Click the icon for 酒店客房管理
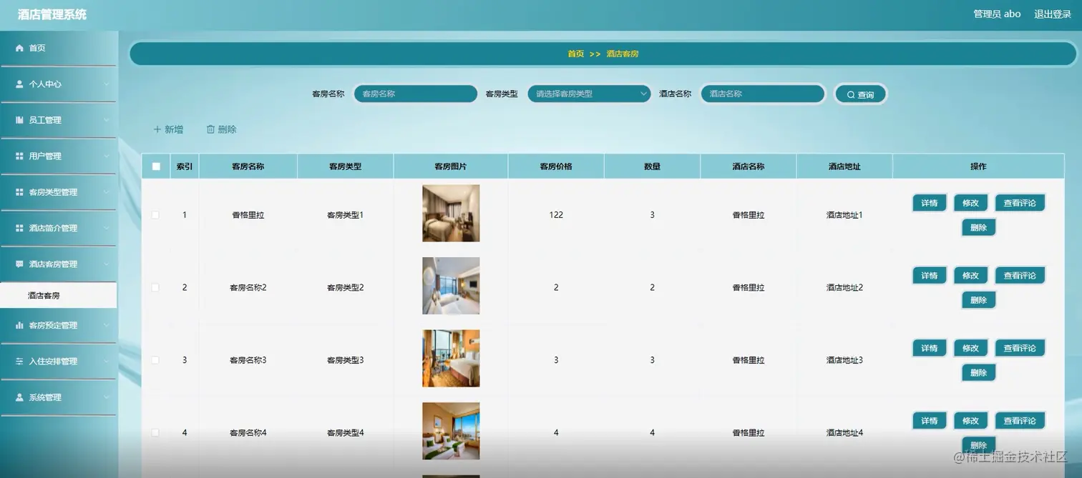1082x478 pixels. point(19,264)
